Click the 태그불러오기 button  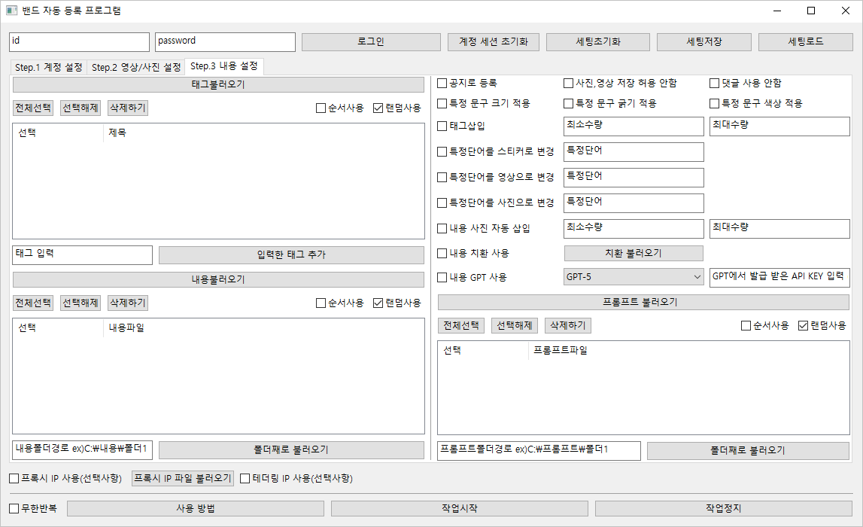pos(218,84)
